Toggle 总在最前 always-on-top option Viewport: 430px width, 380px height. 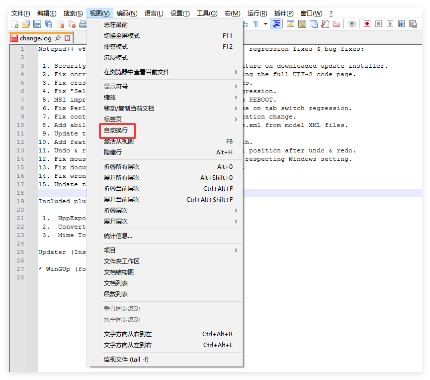point(165,25)
